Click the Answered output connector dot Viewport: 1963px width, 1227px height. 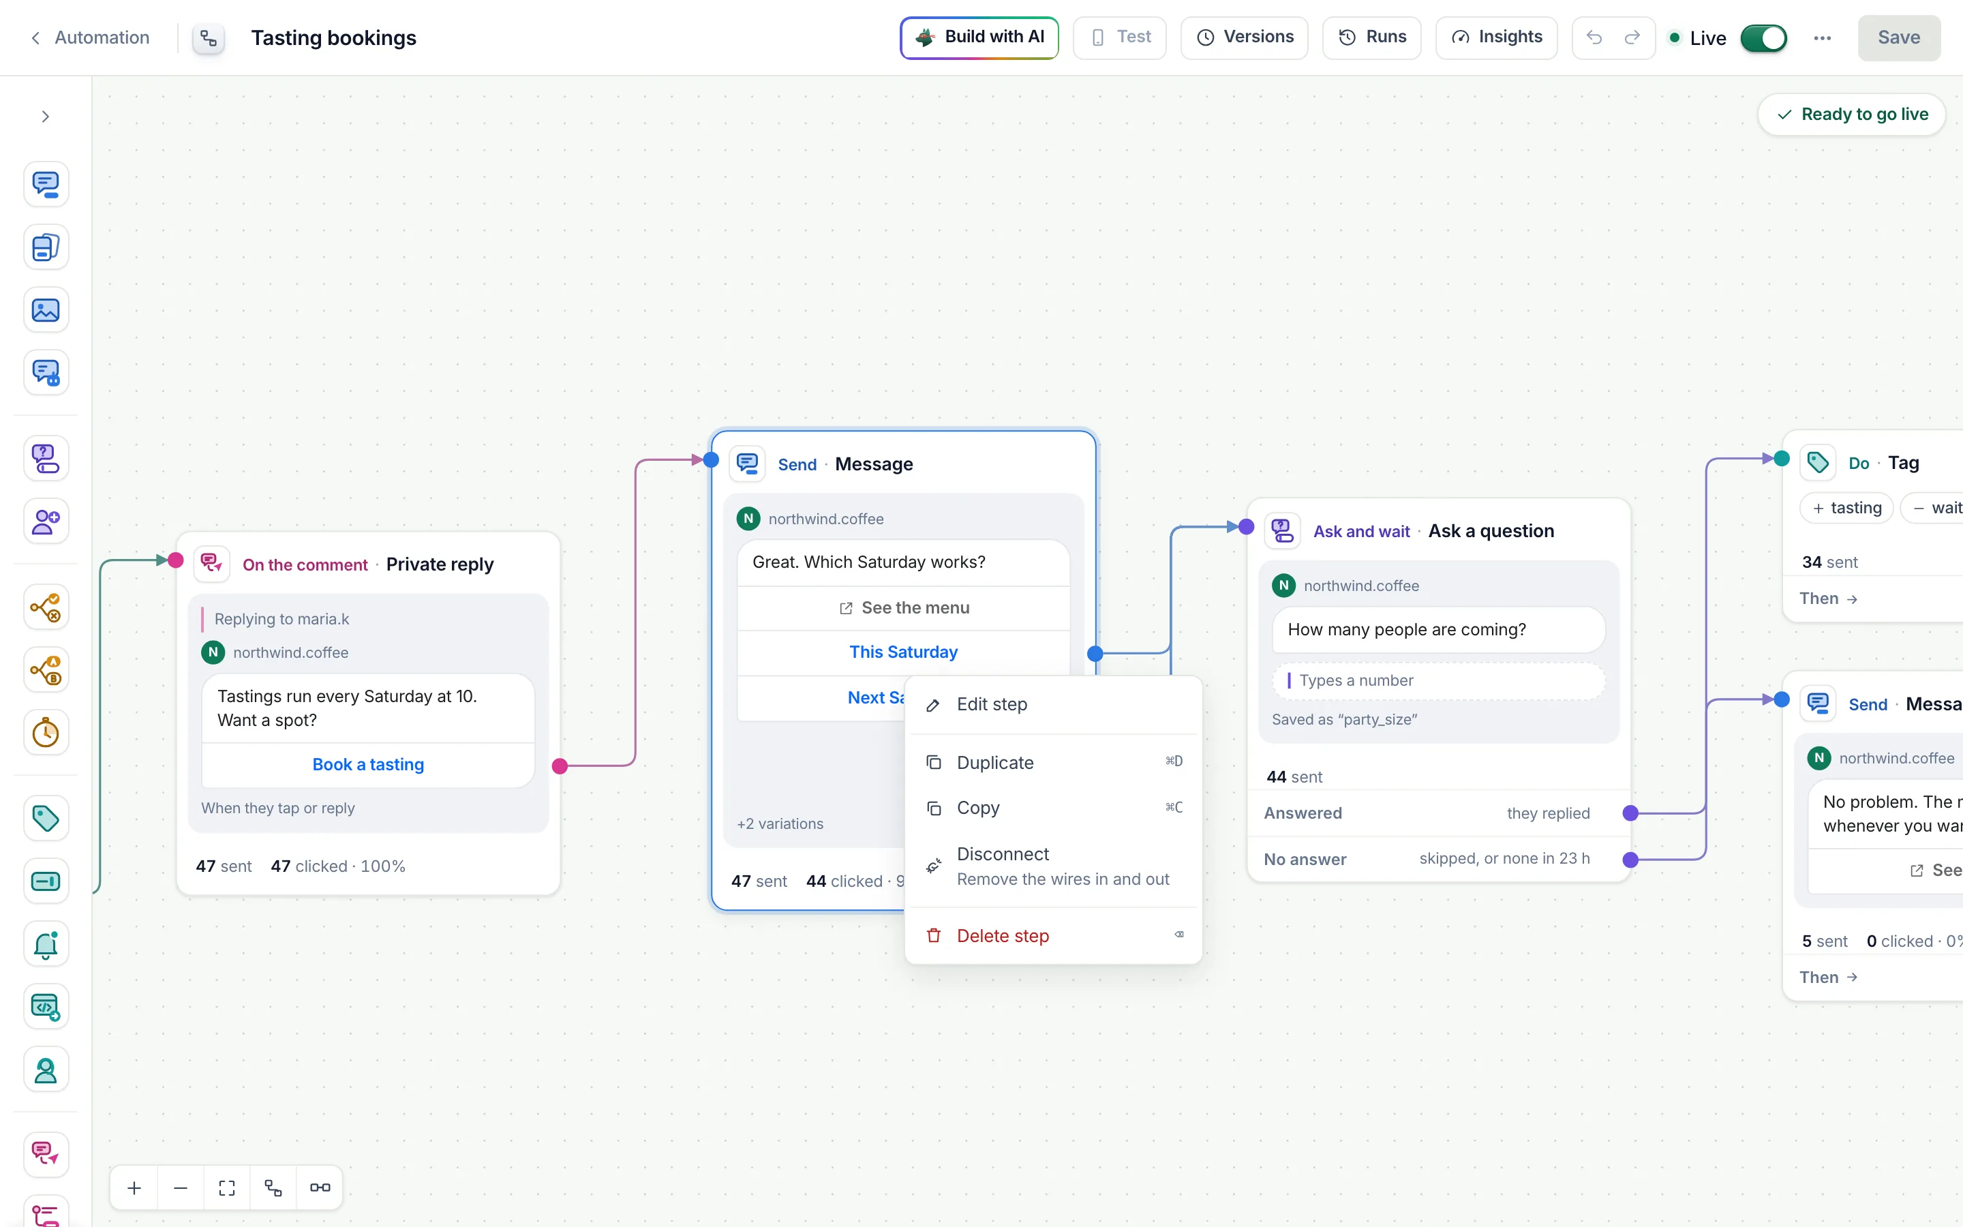pos(1630,813)
